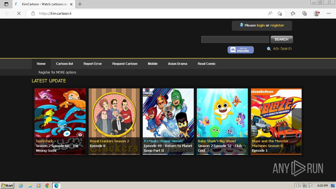Click the 8:03 PM clock
336x189 pixels.
pyautogui.click(x=322, y=186)
